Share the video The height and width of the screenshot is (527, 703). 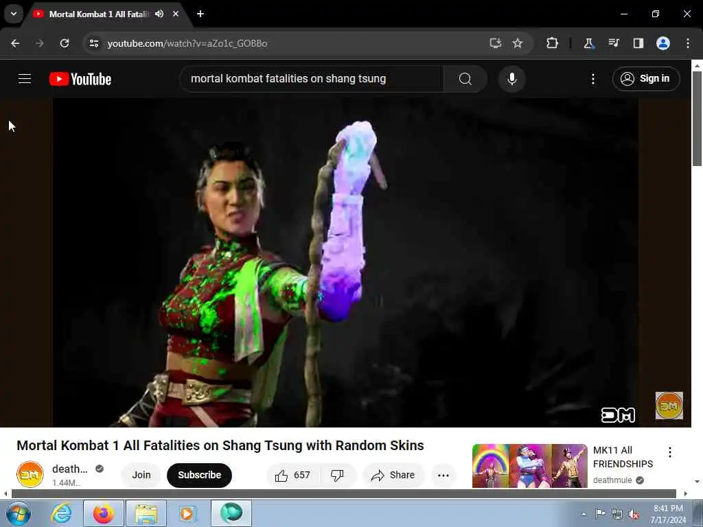393,475
